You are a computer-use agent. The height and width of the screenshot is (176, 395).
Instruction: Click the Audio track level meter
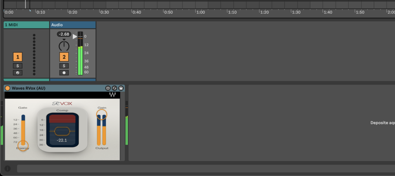click(x=80, y=53)
